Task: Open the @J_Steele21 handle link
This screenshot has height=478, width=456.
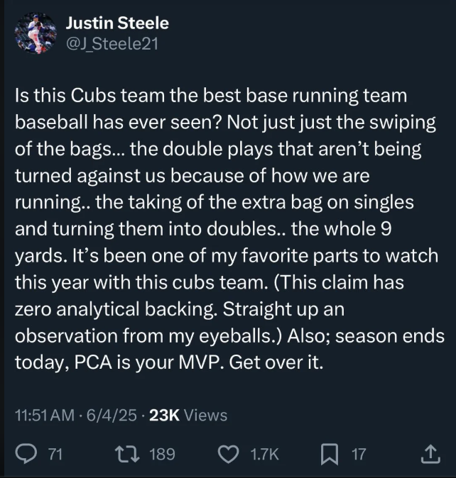Action: [112, 44]
